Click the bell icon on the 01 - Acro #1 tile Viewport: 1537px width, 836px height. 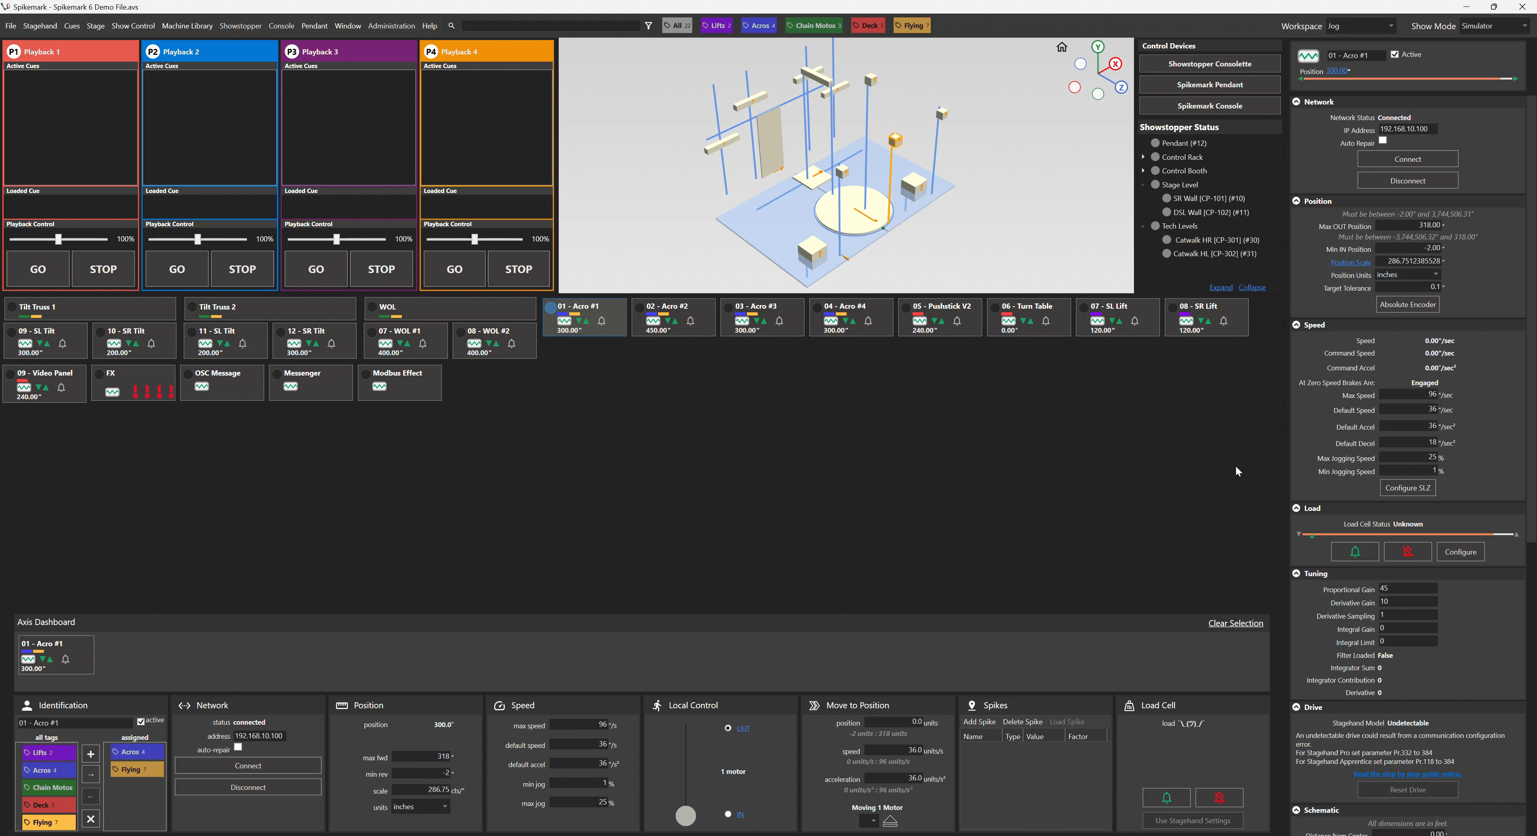602,320
